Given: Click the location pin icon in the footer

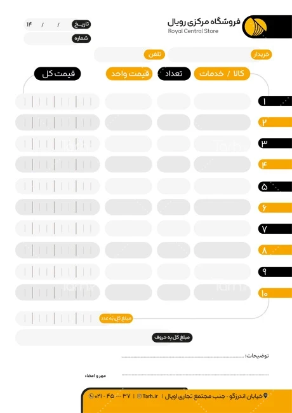Looking at the screenshot, I should (x=265, y=396).
